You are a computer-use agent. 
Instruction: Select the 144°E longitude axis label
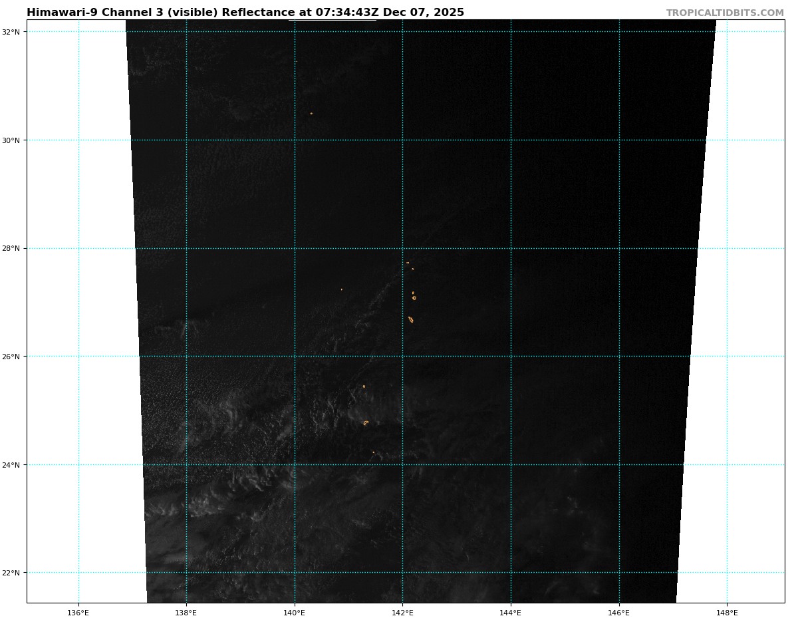point(511,612)
